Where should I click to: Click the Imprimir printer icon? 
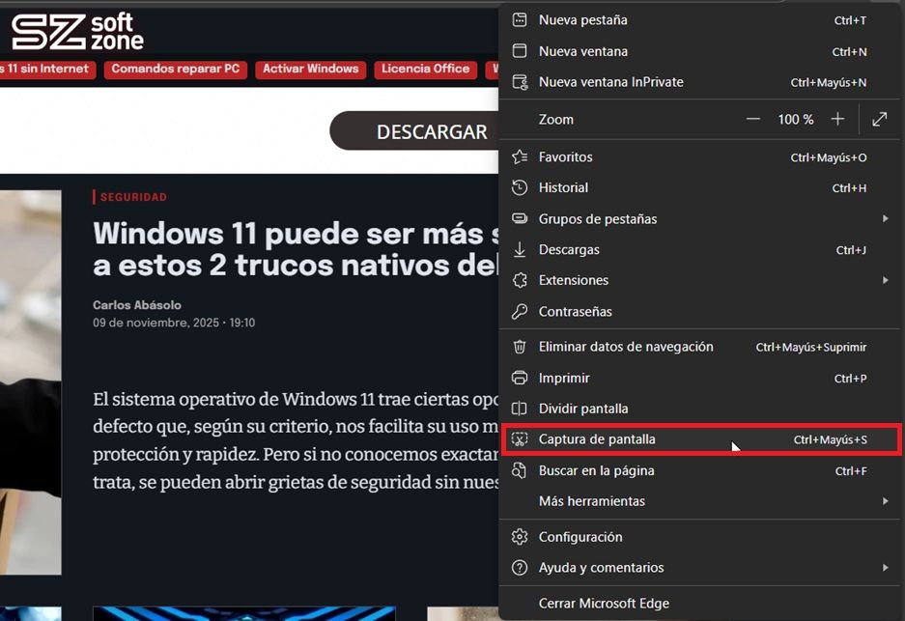coord(520,378)
